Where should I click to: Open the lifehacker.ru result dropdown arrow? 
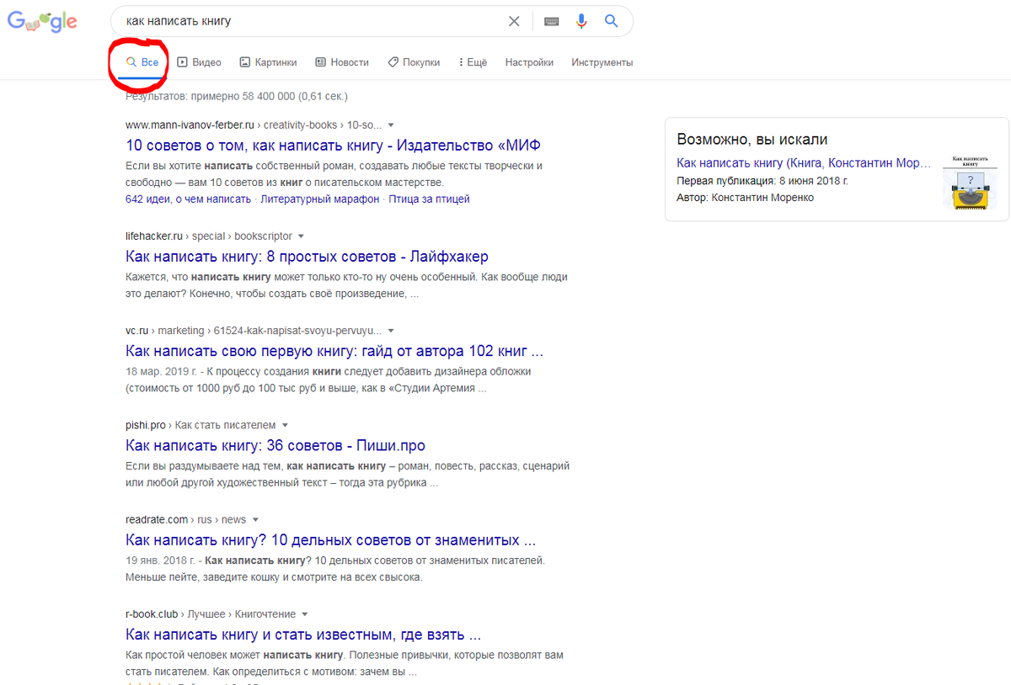[301, 236]
